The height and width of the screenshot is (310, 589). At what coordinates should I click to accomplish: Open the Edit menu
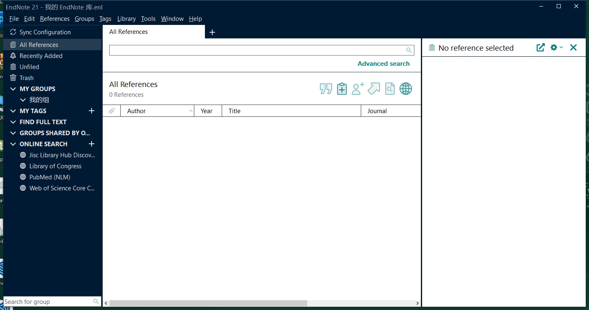(29, 19)
